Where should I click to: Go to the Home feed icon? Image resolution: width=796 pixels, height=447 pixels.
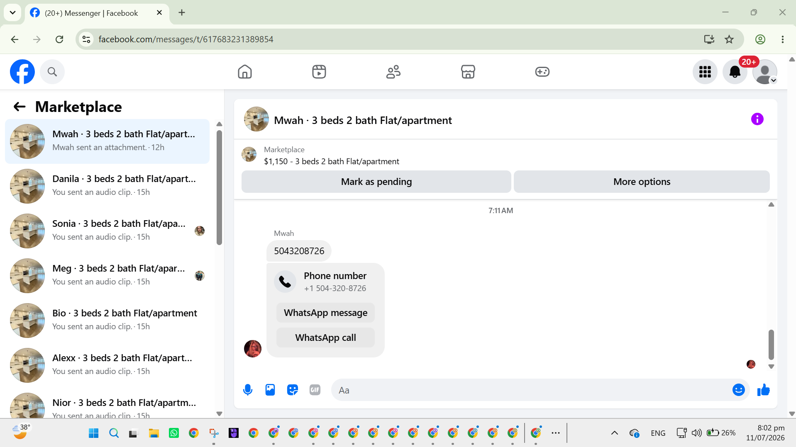pyautogui.click(x=245, y=72)
